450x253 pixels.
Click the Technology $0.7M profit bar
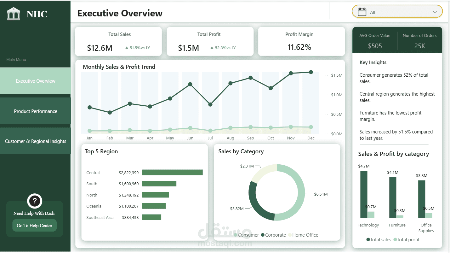click(371, 215)
